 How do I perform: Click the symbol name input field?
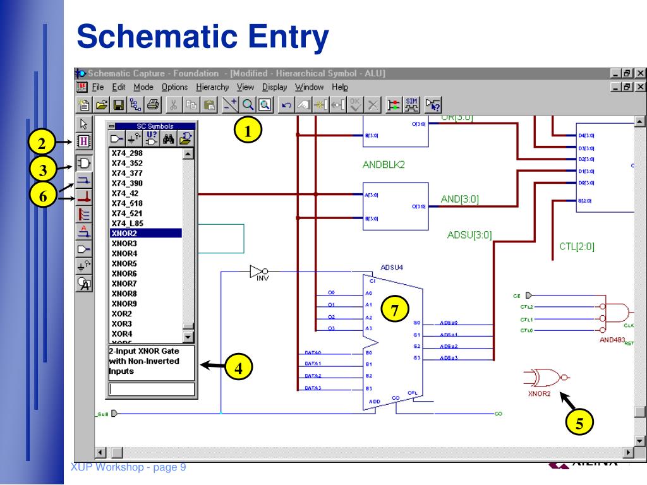point(152,389)
